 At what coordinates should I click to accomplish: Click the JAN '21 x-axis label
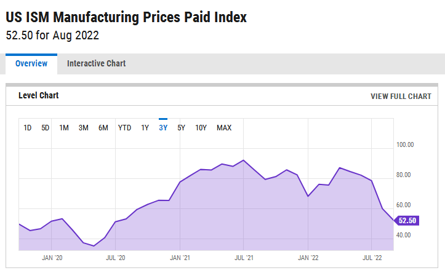point(179,259)
